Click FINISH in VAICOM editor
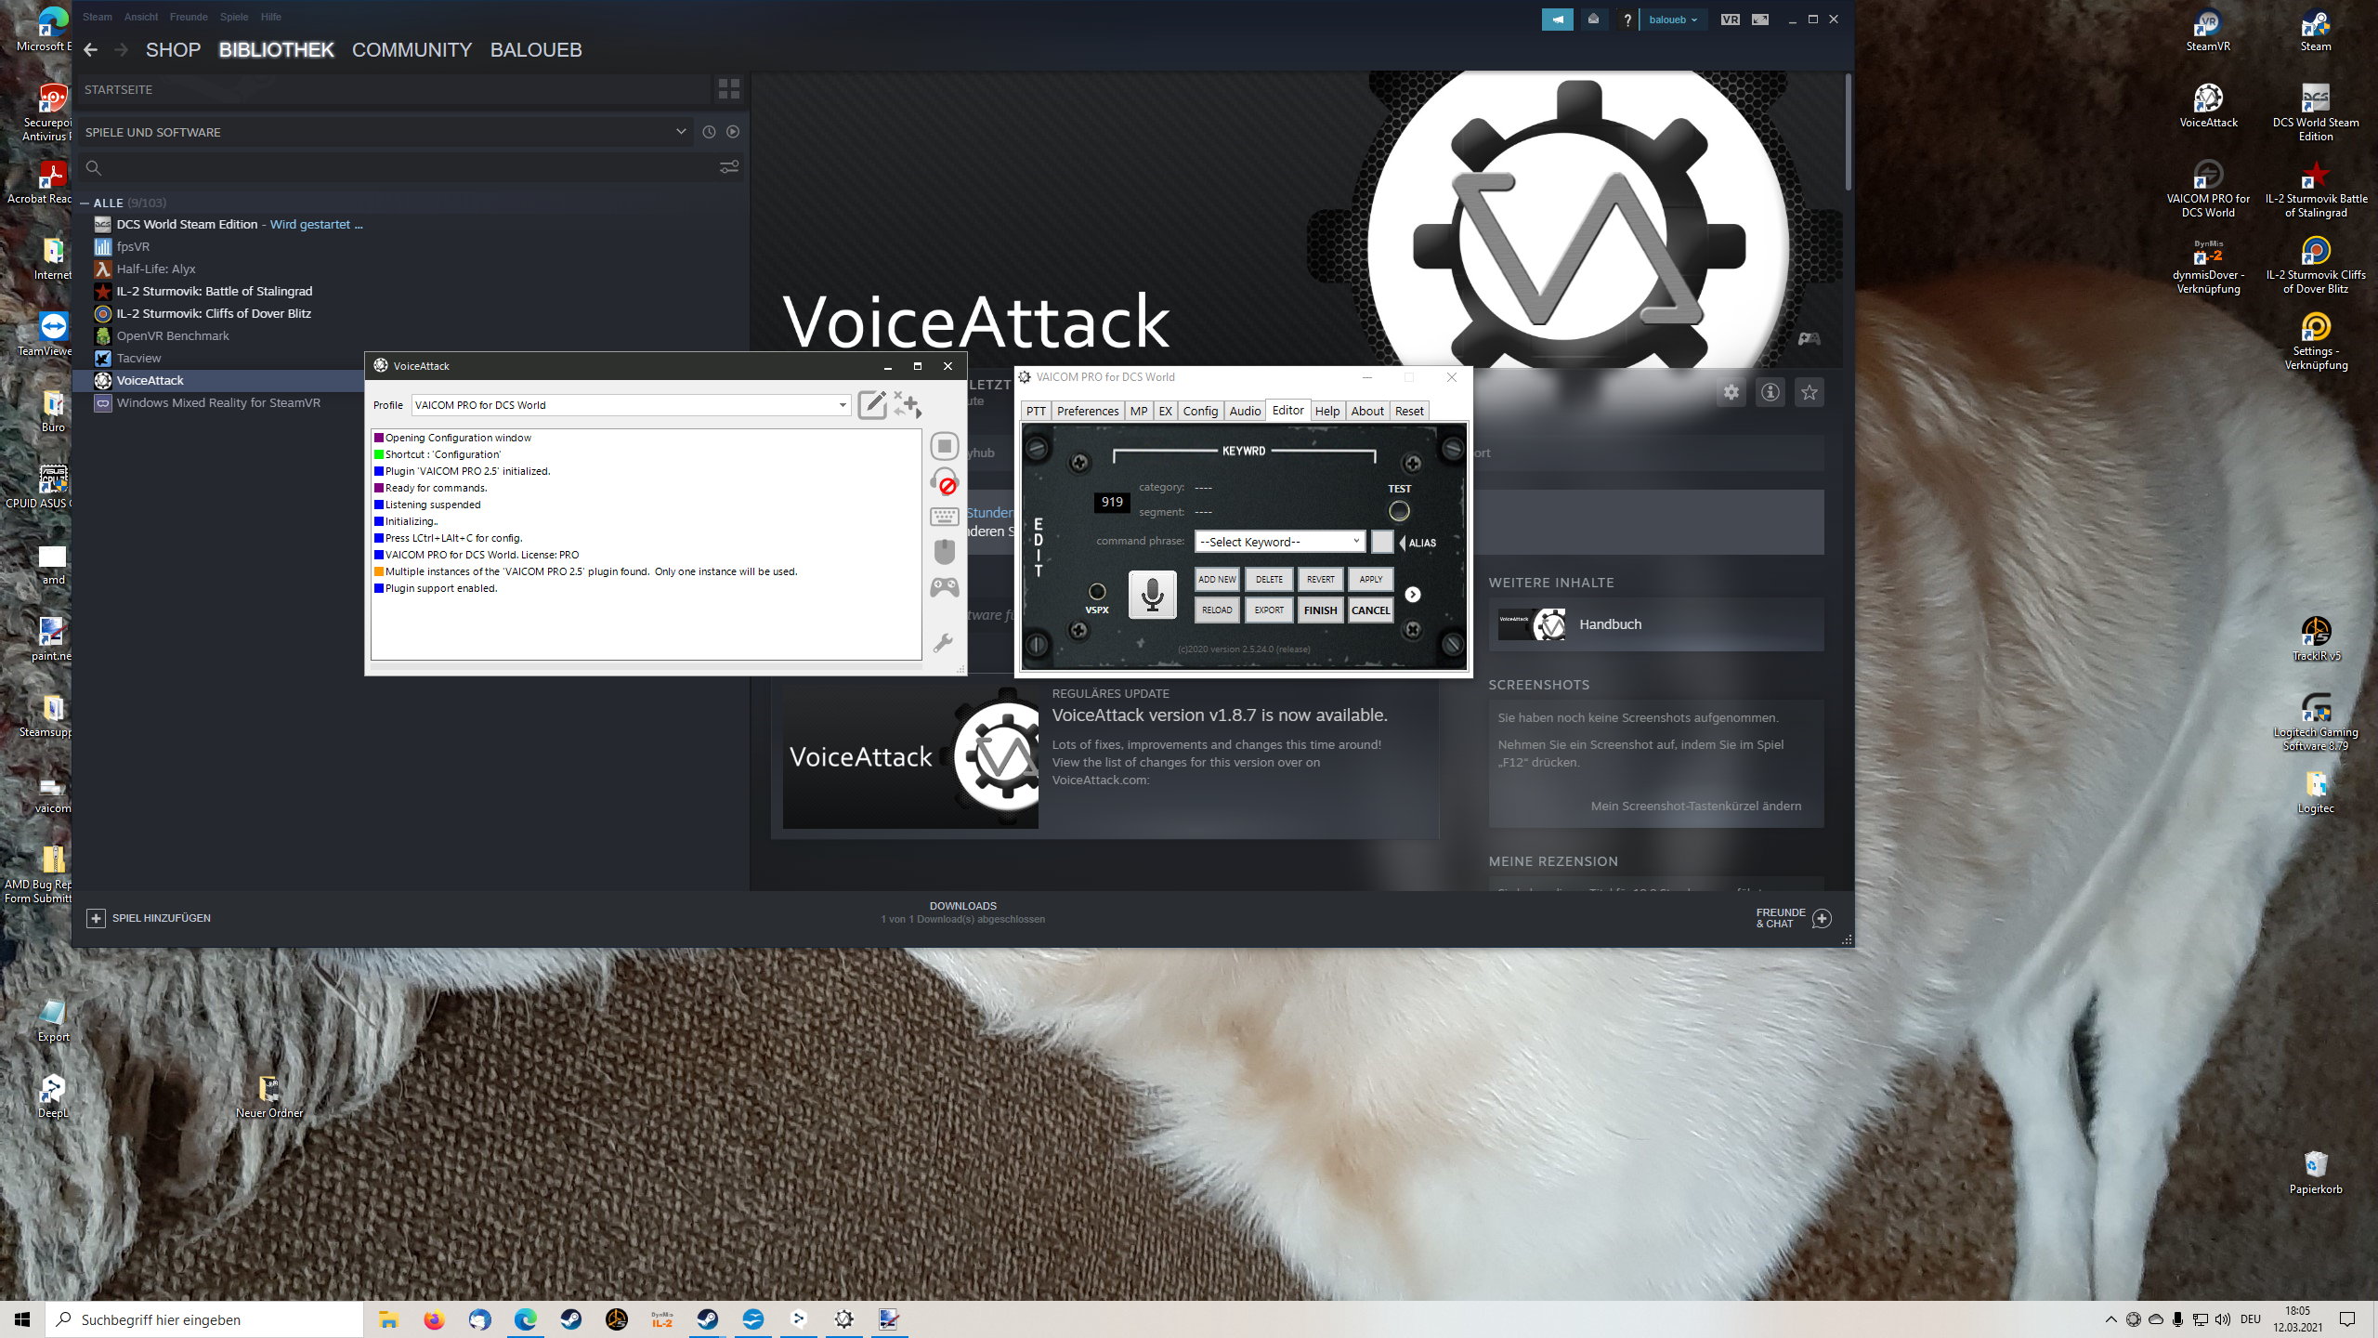The height and width of the screenshot is (1338, 2378). click(x=1320, y=610)
